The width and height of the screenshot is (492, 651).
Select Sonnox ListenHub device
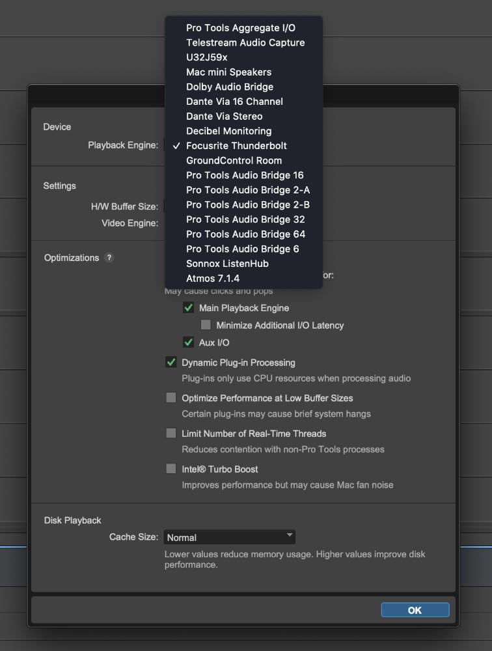(243, 264)
